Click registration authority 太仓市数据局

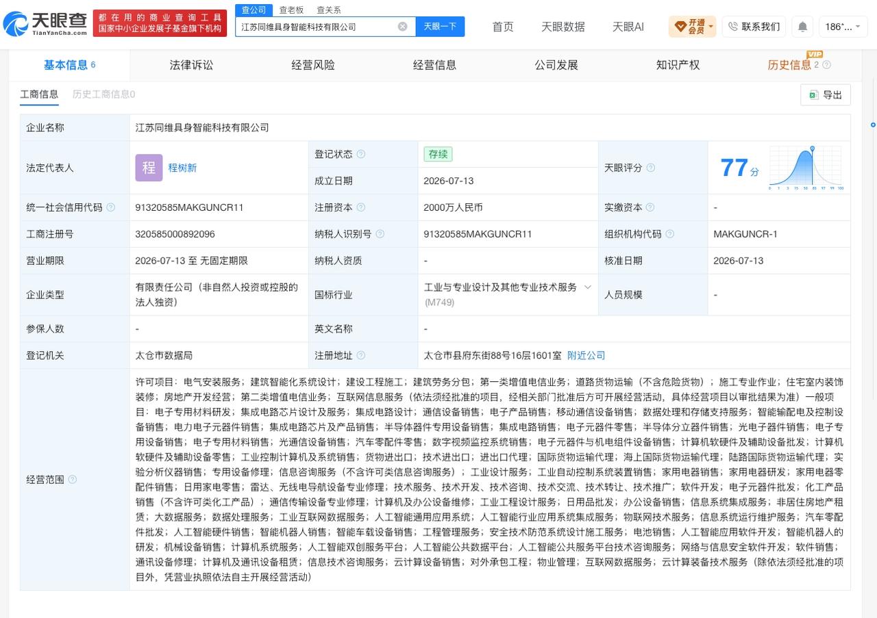coord(164,356)
